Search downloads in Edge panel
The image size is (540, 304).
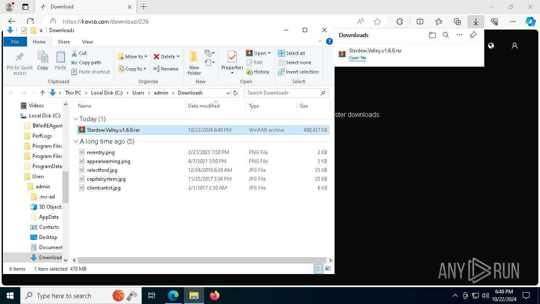click(x=445, y=35)
